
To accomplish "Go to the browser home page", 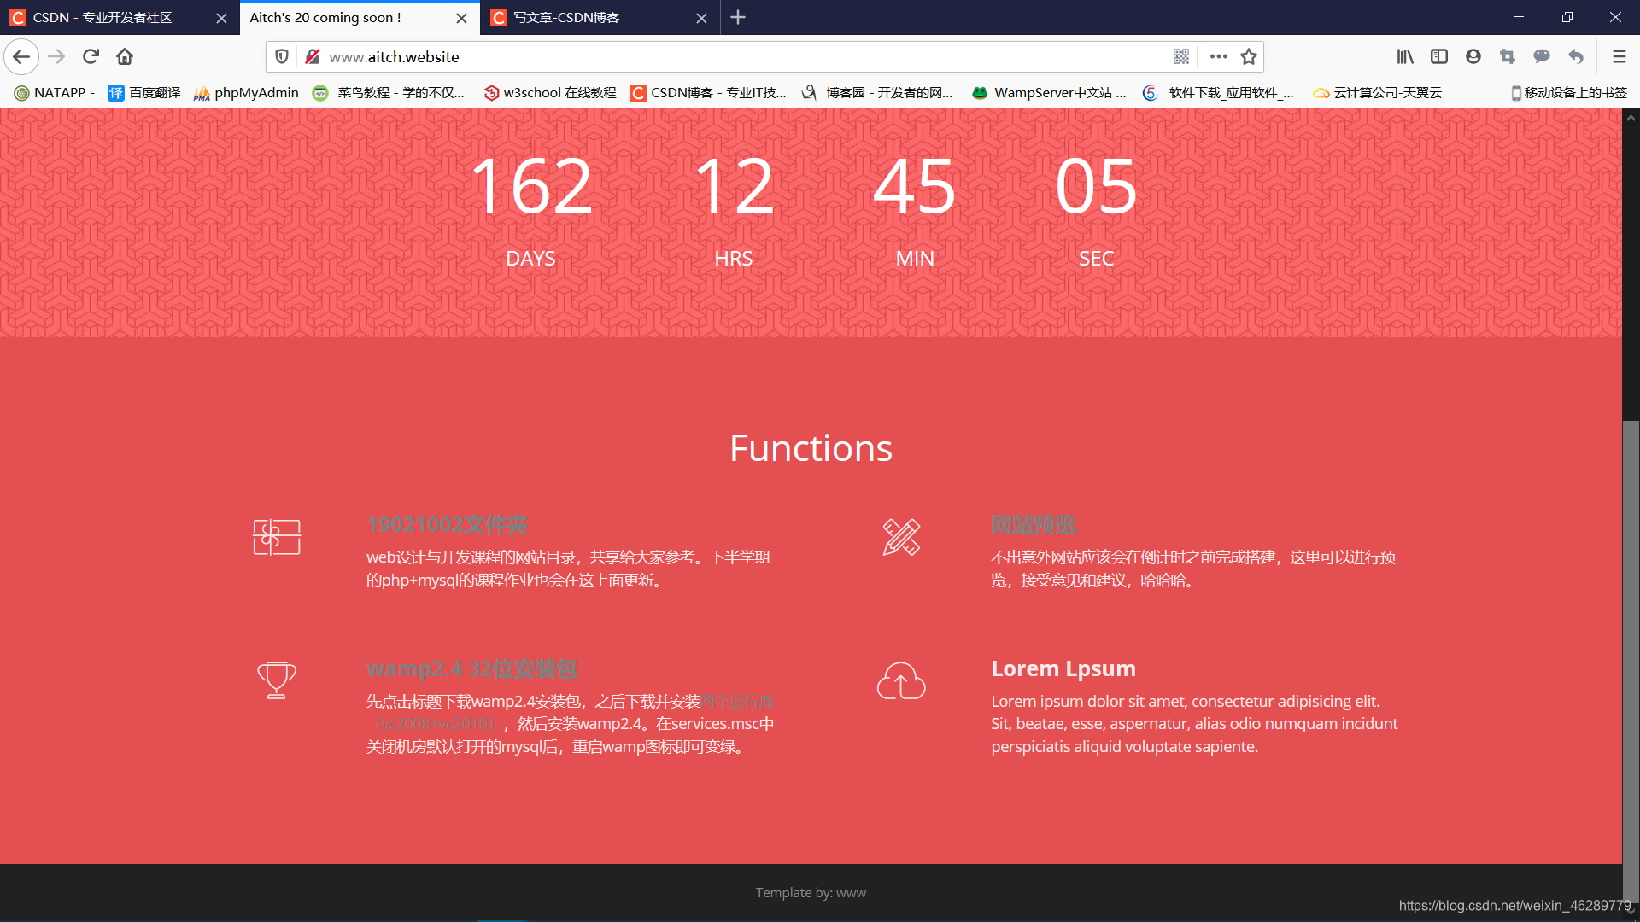I will coord(125,56).
